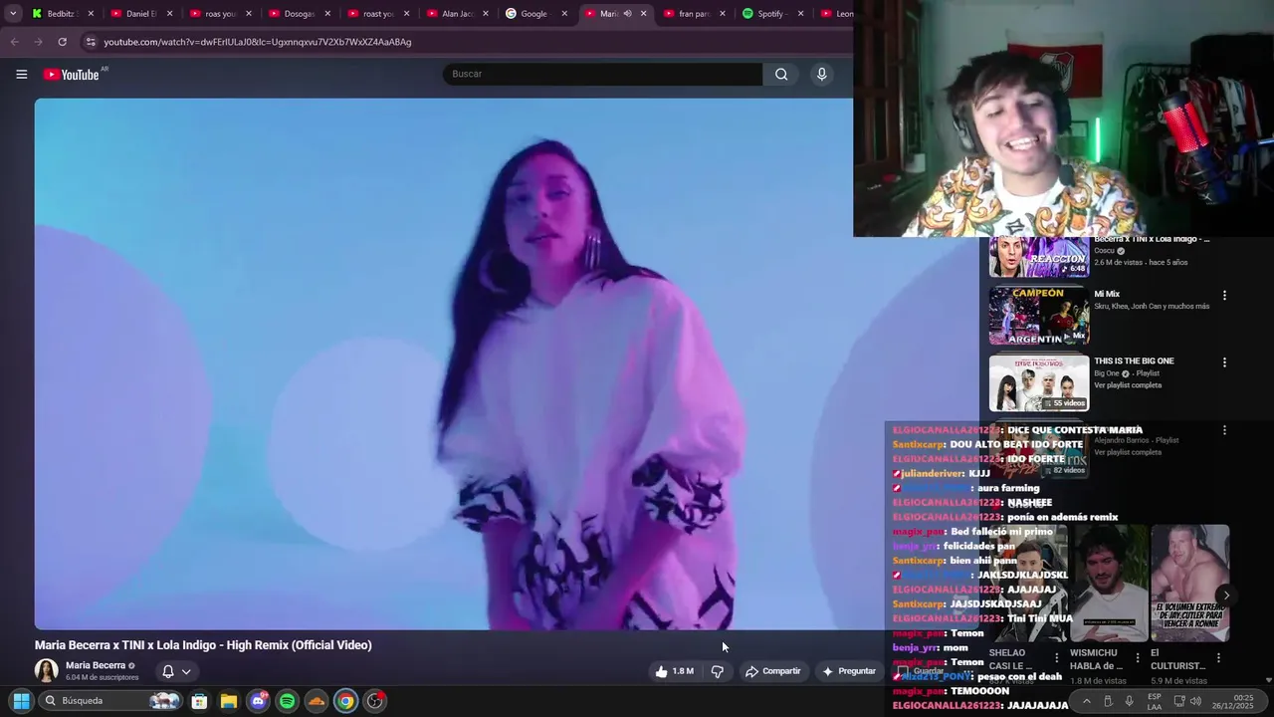Image resolution: width=1274 pixels, height=717 pixels.
Task: Click the search magnifier button
Action: (781, 74)
